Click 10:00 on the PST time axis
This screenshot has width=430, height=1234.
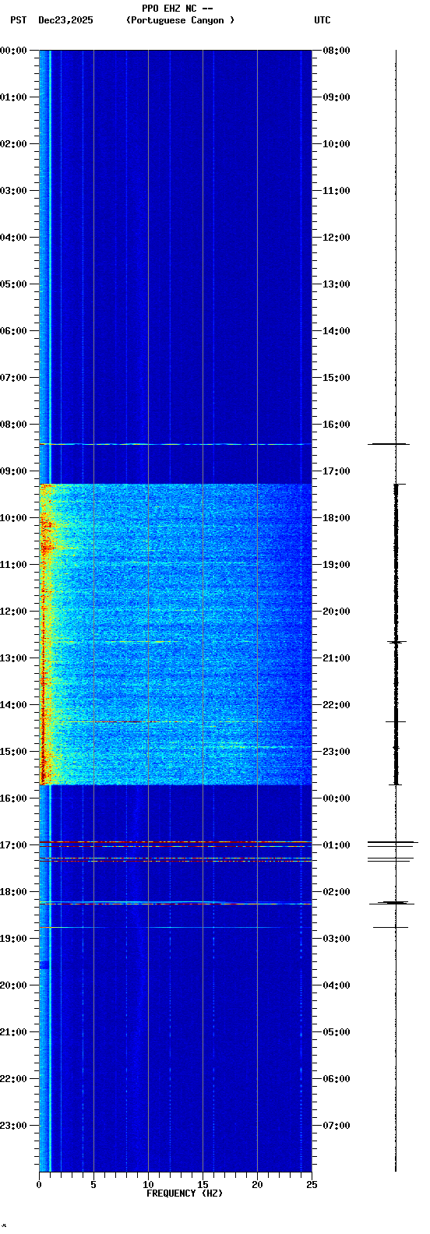click(14, 518)
